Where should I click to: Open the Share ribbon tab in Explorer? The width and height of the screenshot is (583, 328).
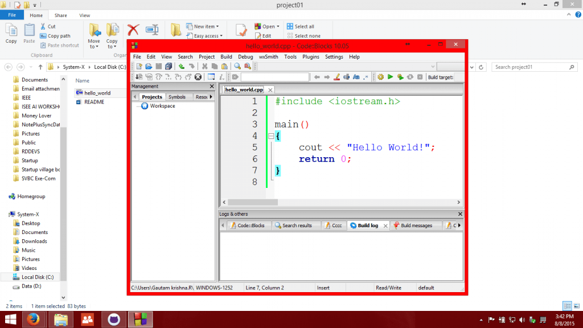(60, 15)
